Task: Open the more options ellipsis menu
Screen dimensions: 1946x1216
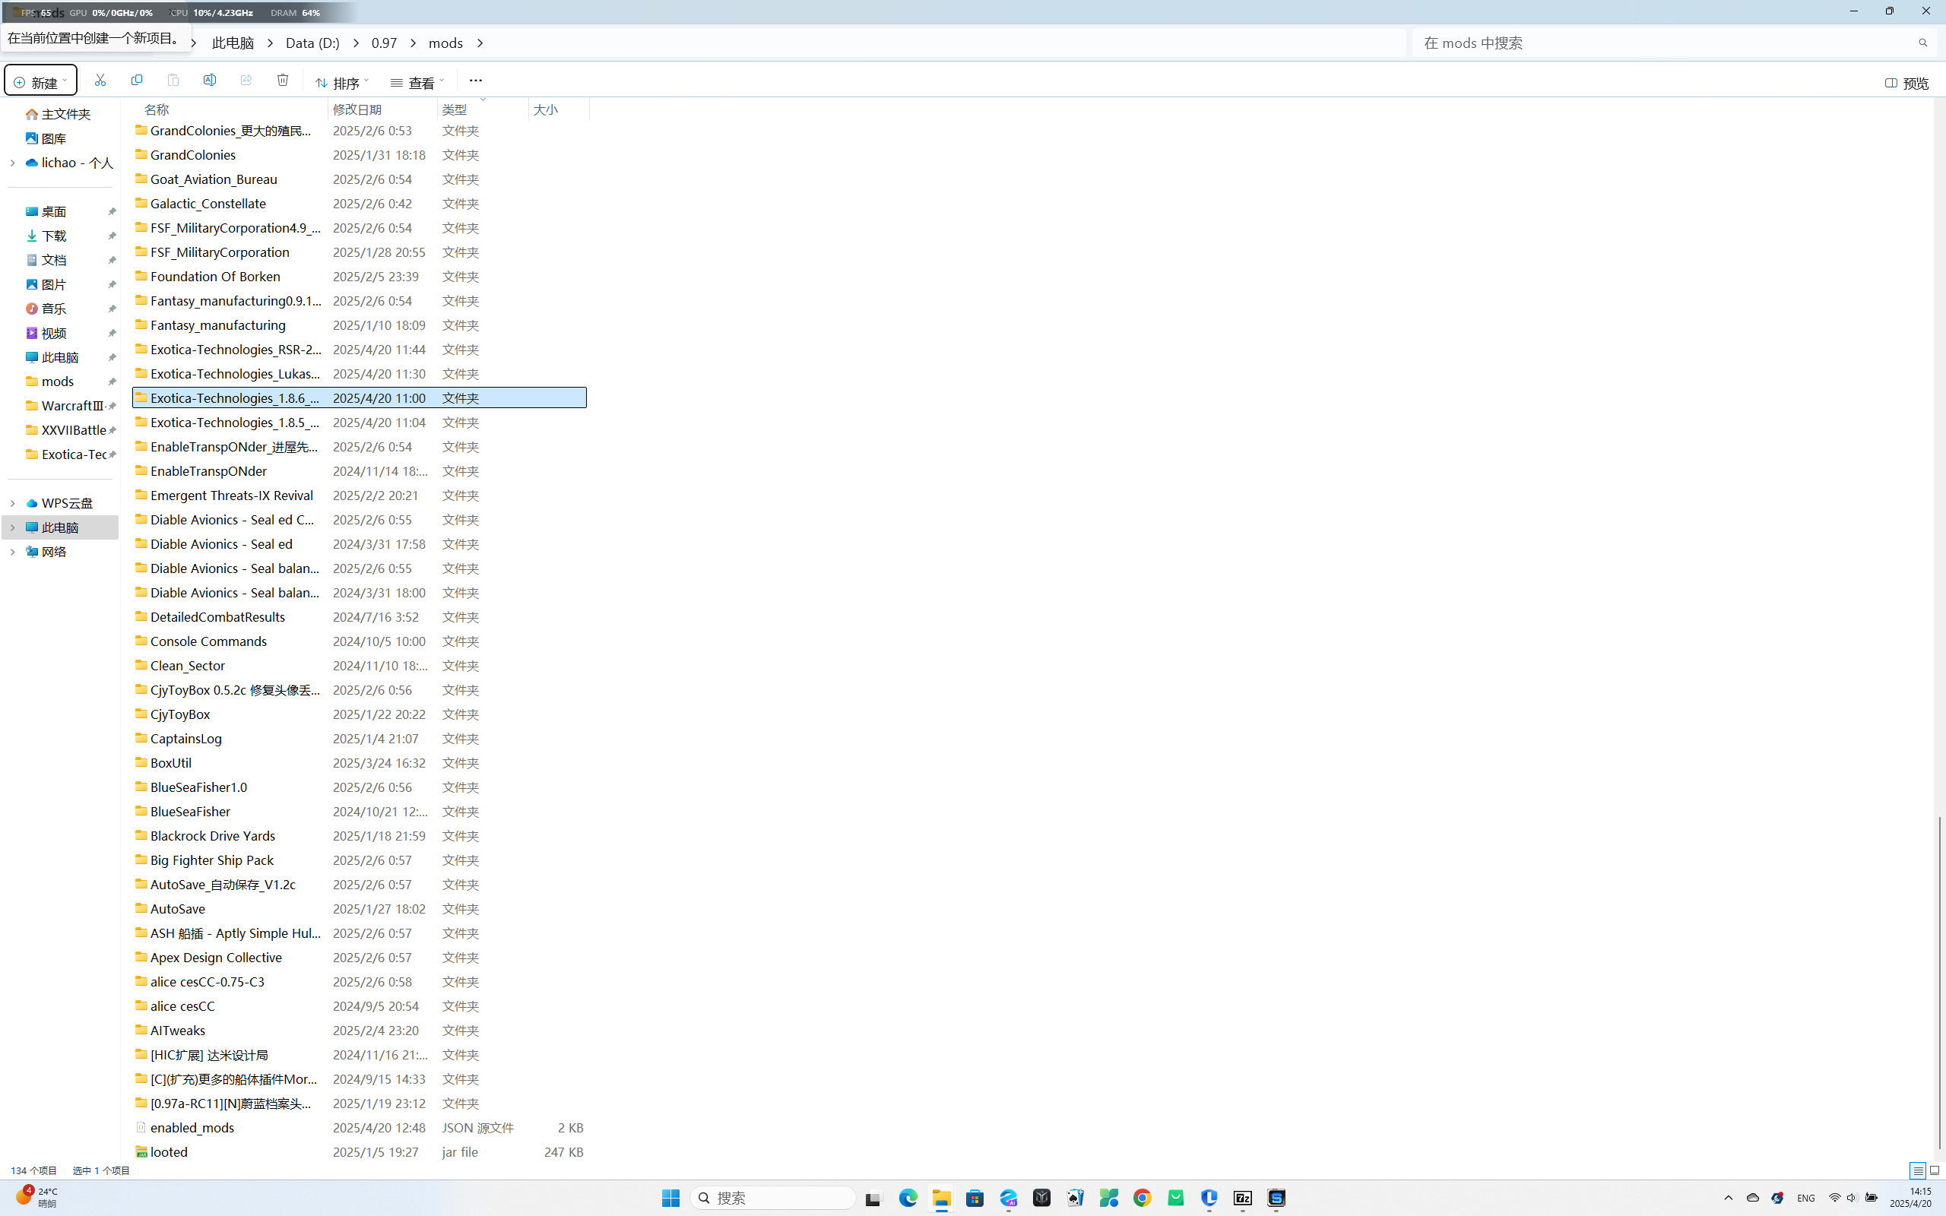Action: pyautogui.click(x=475, y=81)
